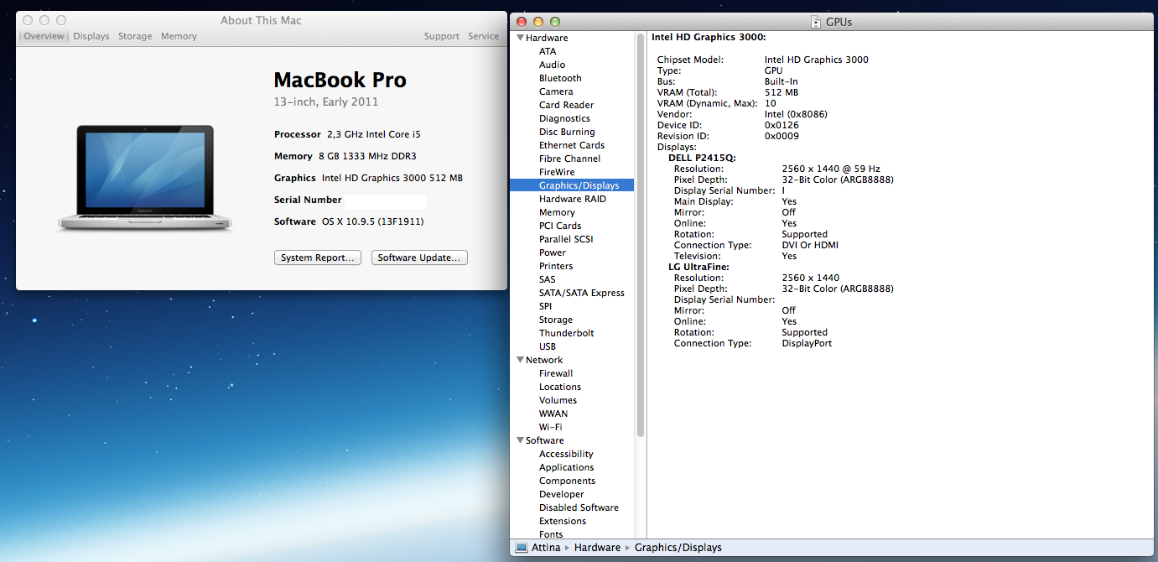Open the Support tab
The height and width of the screenshot is (562, 1158).
pos(442,36)
